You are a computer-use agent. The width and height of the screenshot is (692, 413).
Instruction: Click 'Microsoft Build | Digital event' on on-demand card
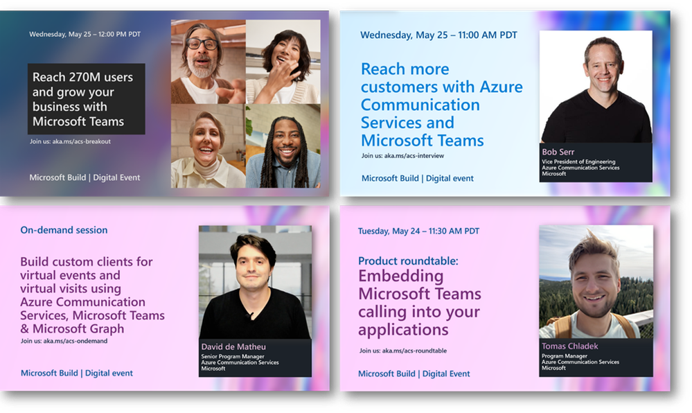[x=77, y=374]
